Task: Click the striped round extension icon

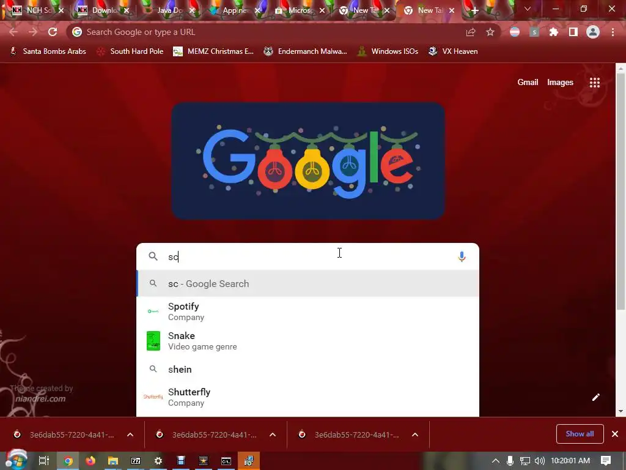Action: click(515, 32)
